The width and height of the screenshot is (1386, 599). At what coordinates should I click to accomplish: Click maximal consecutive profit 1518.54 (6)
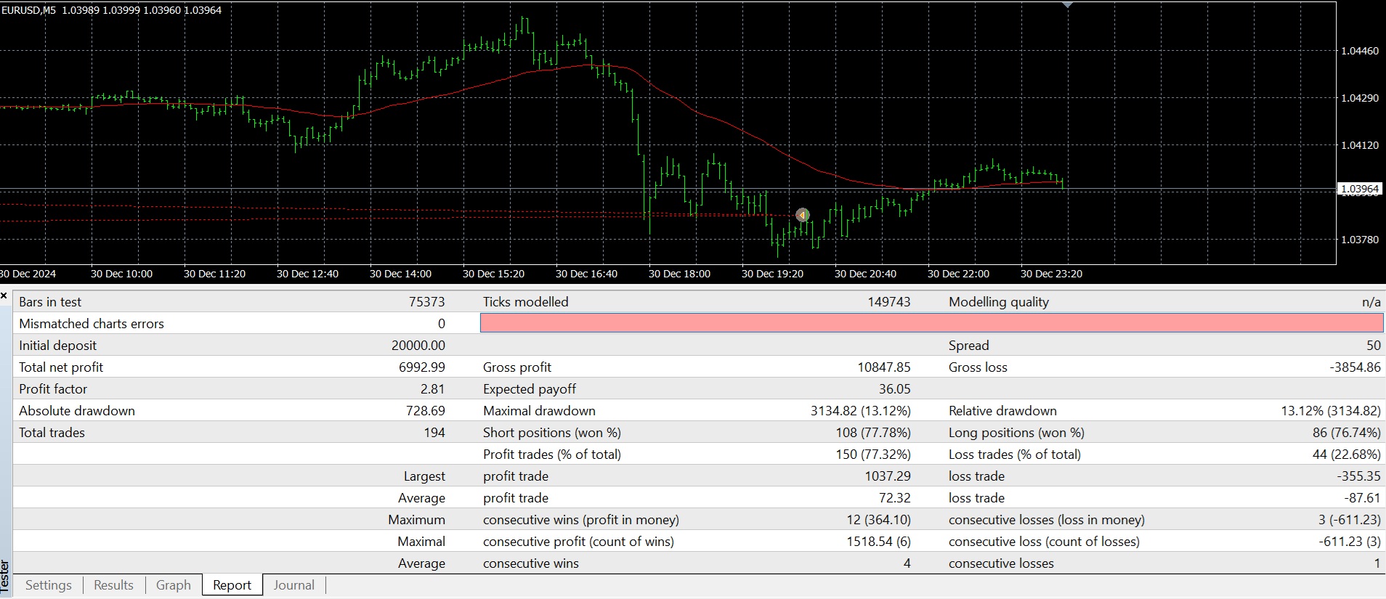878,542
